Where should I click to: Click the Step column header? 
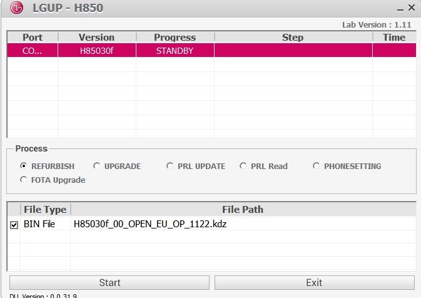click(293, 38)
